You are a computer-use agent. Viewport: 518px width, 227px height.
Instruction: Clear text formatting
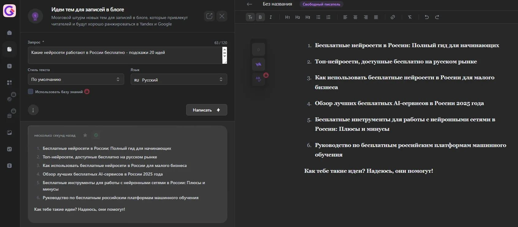pyautogui.click(x=410, y=17)
